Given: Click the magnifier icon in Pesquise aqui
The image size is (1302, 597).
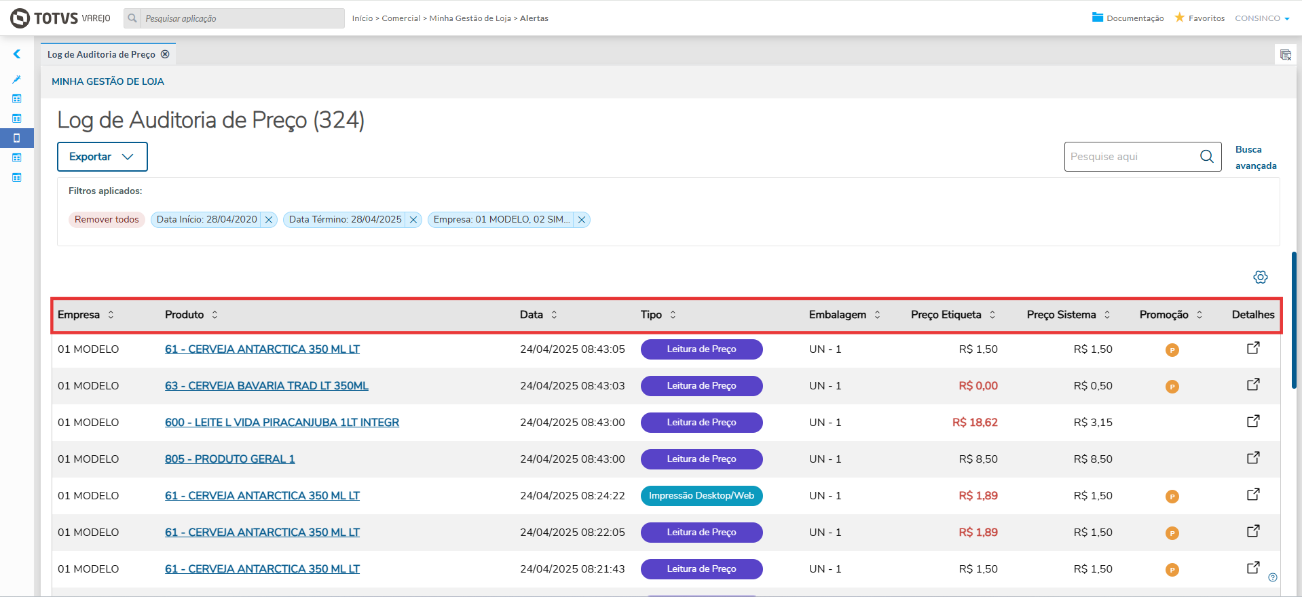Looking at the screenshot, I should (1206, 157).
